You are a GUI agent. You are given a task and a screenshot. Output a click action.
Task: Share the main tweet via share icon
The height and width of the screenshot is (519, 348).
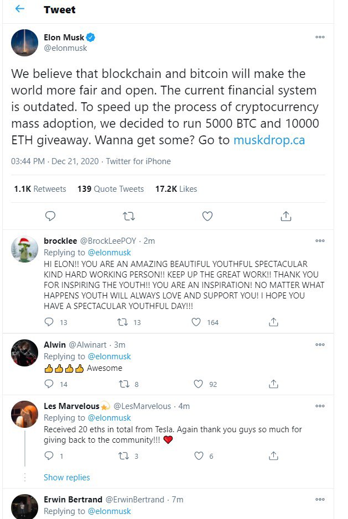[x=286, y=216]
